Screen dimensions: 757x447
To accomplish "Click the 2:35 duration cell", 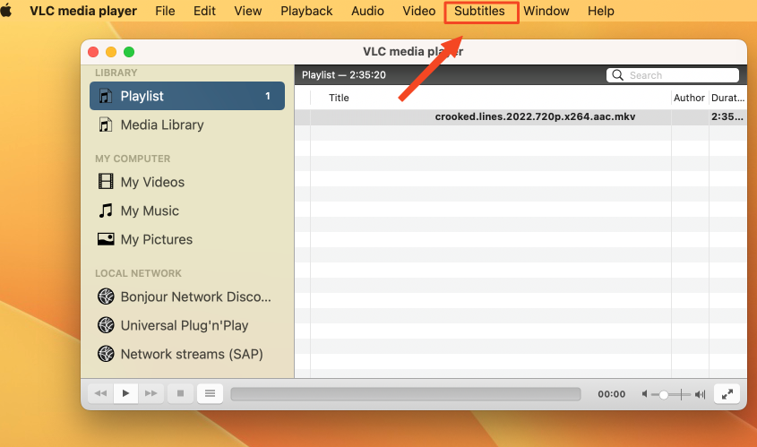I will pos(727,116).
